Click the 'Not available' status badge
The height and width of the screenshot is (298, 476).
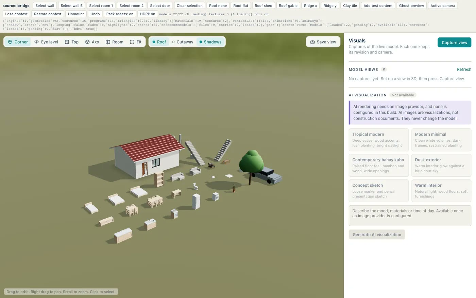point(403,95)
